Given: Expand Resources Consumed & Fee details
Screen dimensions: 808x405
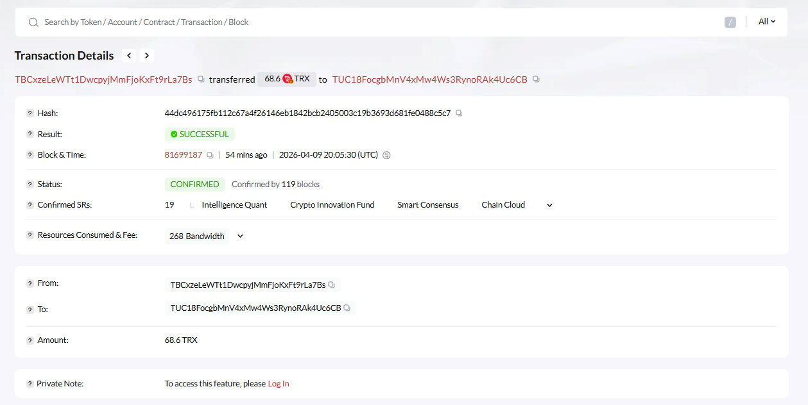Looking at the screenshot, I should pyautogui.click(x=240, y=236).
